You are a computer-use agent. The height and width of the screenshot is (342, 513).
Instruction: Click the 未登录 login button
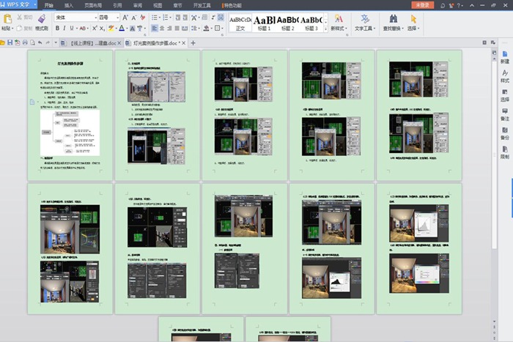tap(422, 5)
